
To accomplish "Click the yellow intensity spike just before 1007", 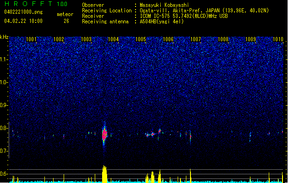I will (x=190, y=176).
